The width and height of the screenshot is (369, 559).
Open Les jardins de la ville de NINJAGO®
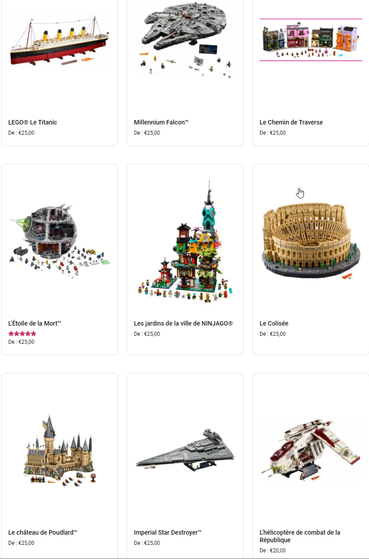coord(183,323)
